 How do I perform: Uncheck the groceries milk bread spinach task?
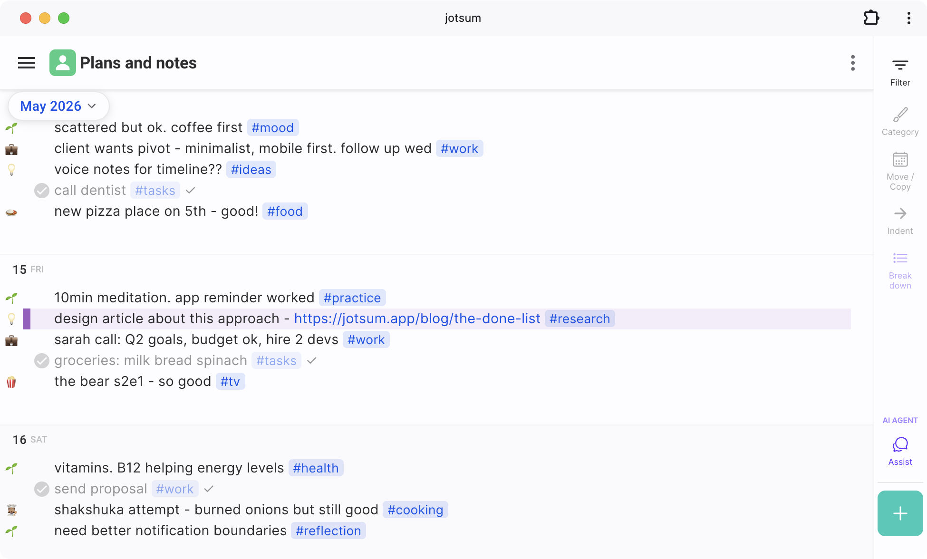42,361
